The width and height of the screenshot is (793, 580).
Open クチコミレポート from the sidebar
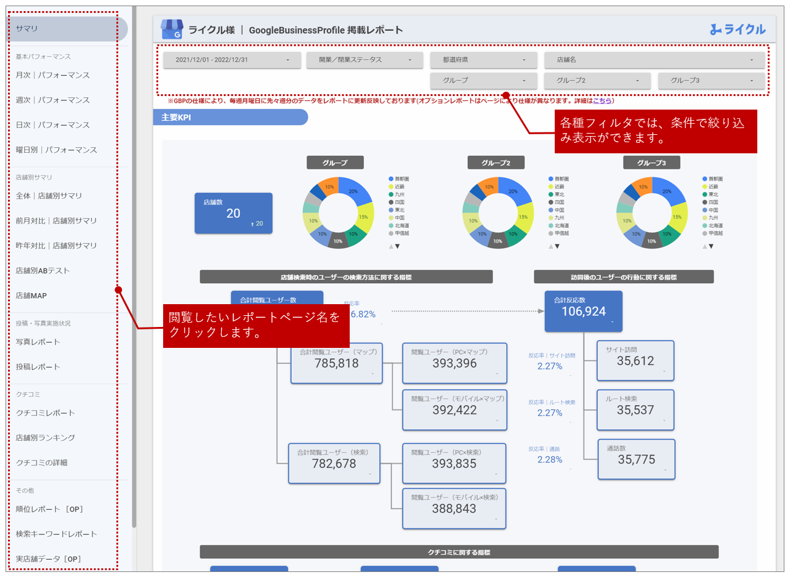(46, 413)
